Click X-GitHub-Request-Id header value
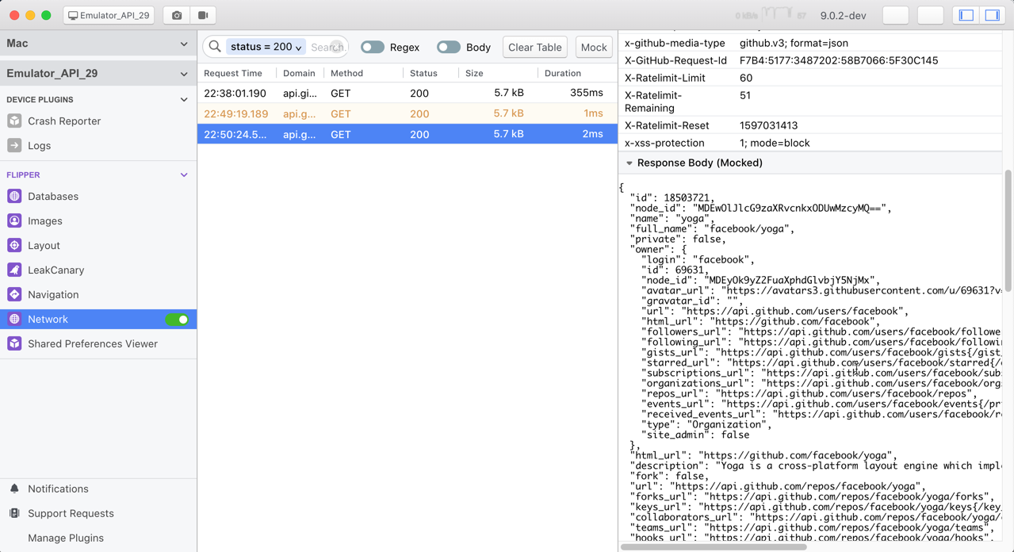Screen dimensions: 1014x552 839,60
